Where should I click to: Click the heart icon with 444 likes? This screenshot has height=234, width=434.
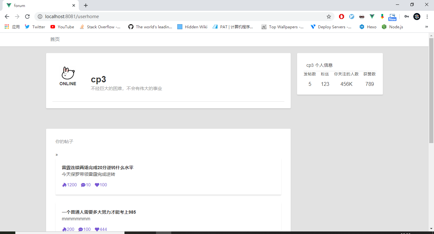click(x=97, y=230)
